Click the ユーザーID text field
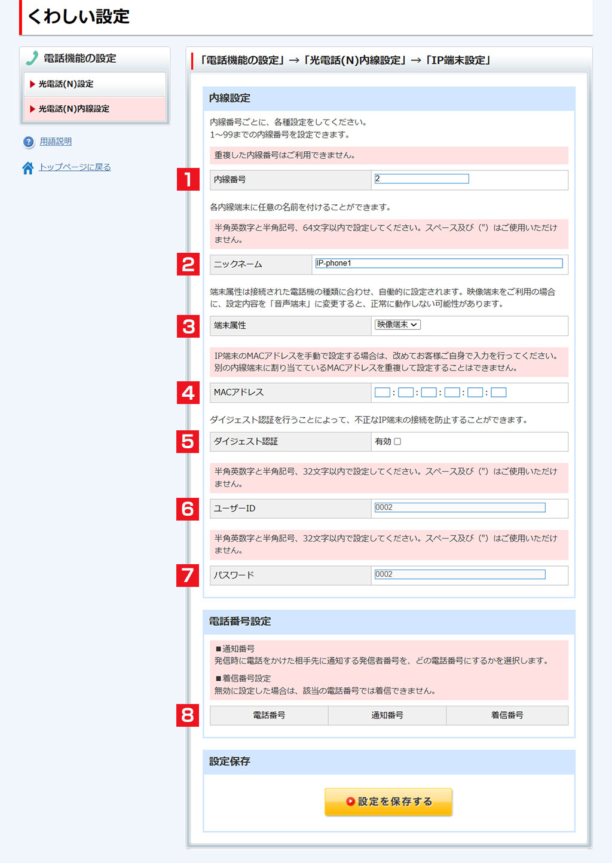The height and width of the screenshot is (863, 612). click(x=460, y=507)
